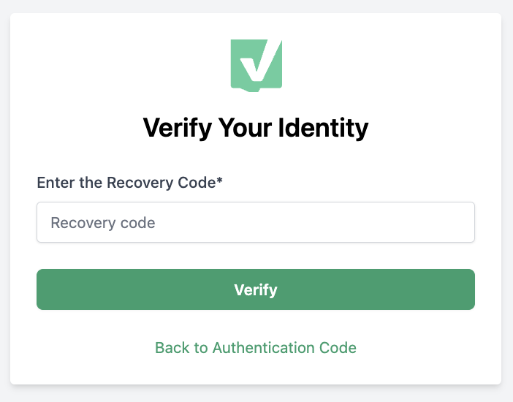Click the Verify text on the green button
The image size is (513, 402).
256,289
